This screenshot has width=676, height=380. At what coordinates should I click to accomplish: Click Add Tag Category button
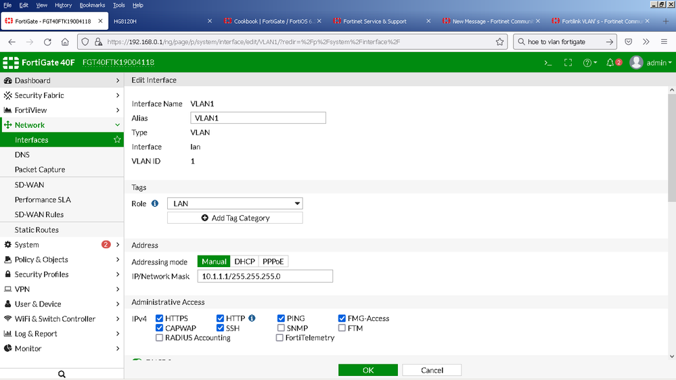pyautogui.click(x=235, y=218)
